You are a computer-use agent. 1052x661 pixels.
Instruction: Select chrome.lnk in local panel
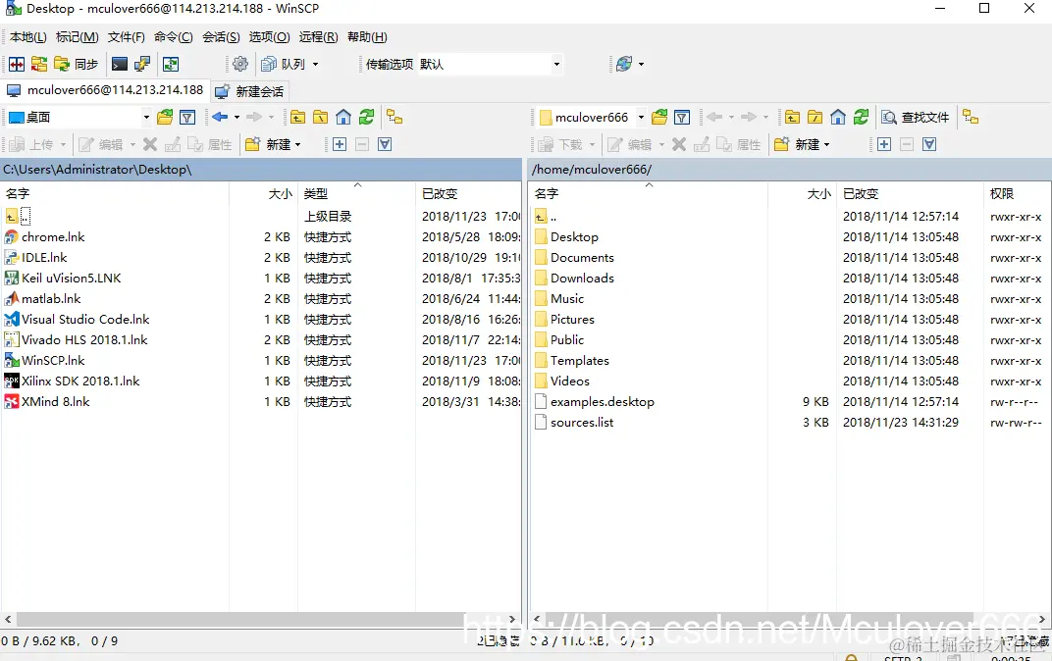(x=53, y=237)
